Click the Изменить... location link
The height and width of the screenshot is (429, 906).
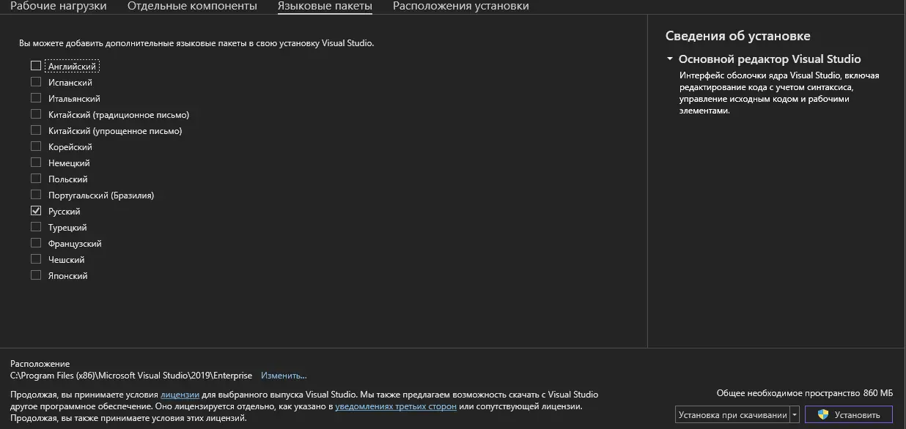(284, 376)
